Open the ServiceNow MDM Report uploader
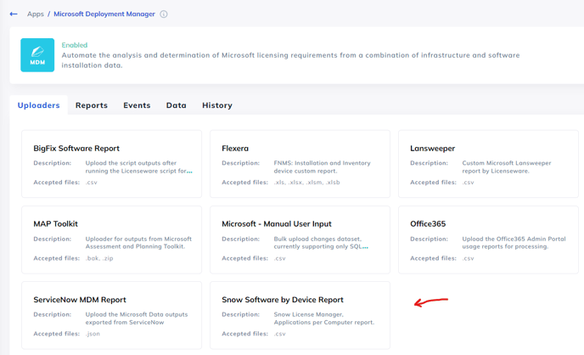 112,316
